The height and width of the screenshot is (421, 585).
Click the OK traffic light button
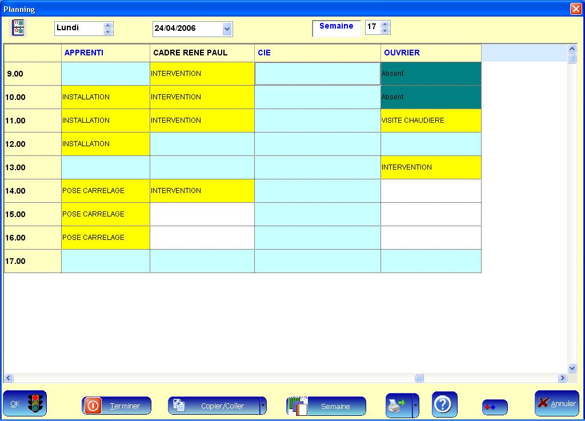[x=25, y=404]
